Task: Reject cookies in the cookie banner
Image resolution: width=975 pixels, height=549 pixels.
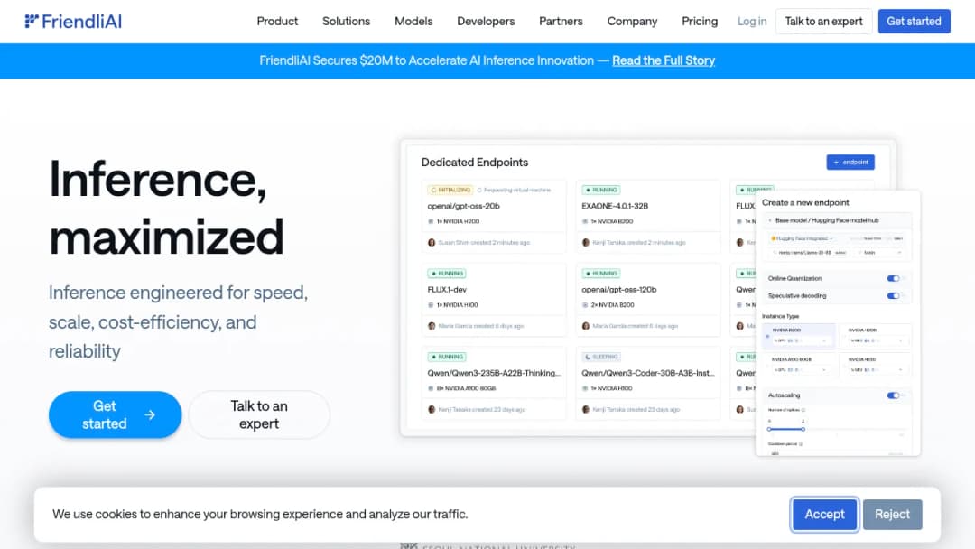Action: click(x=892, y=514)
